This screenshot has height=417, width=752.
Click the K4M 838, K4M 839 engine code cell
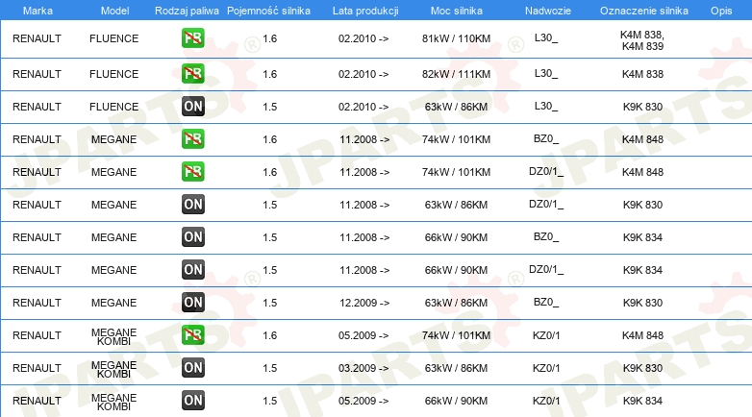[642, 40]
